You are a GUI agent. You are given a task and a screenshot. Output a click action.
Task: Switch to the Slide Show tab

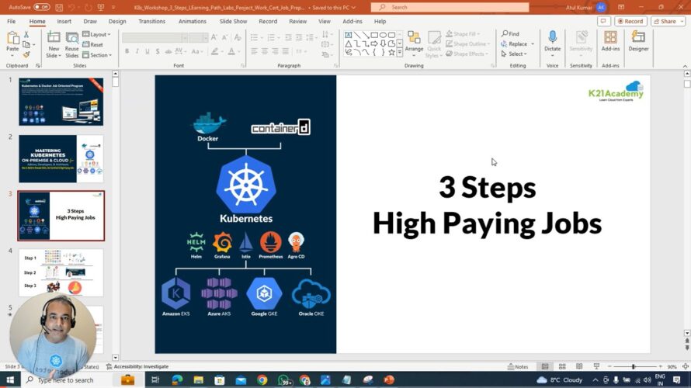(x=233, y=21)
